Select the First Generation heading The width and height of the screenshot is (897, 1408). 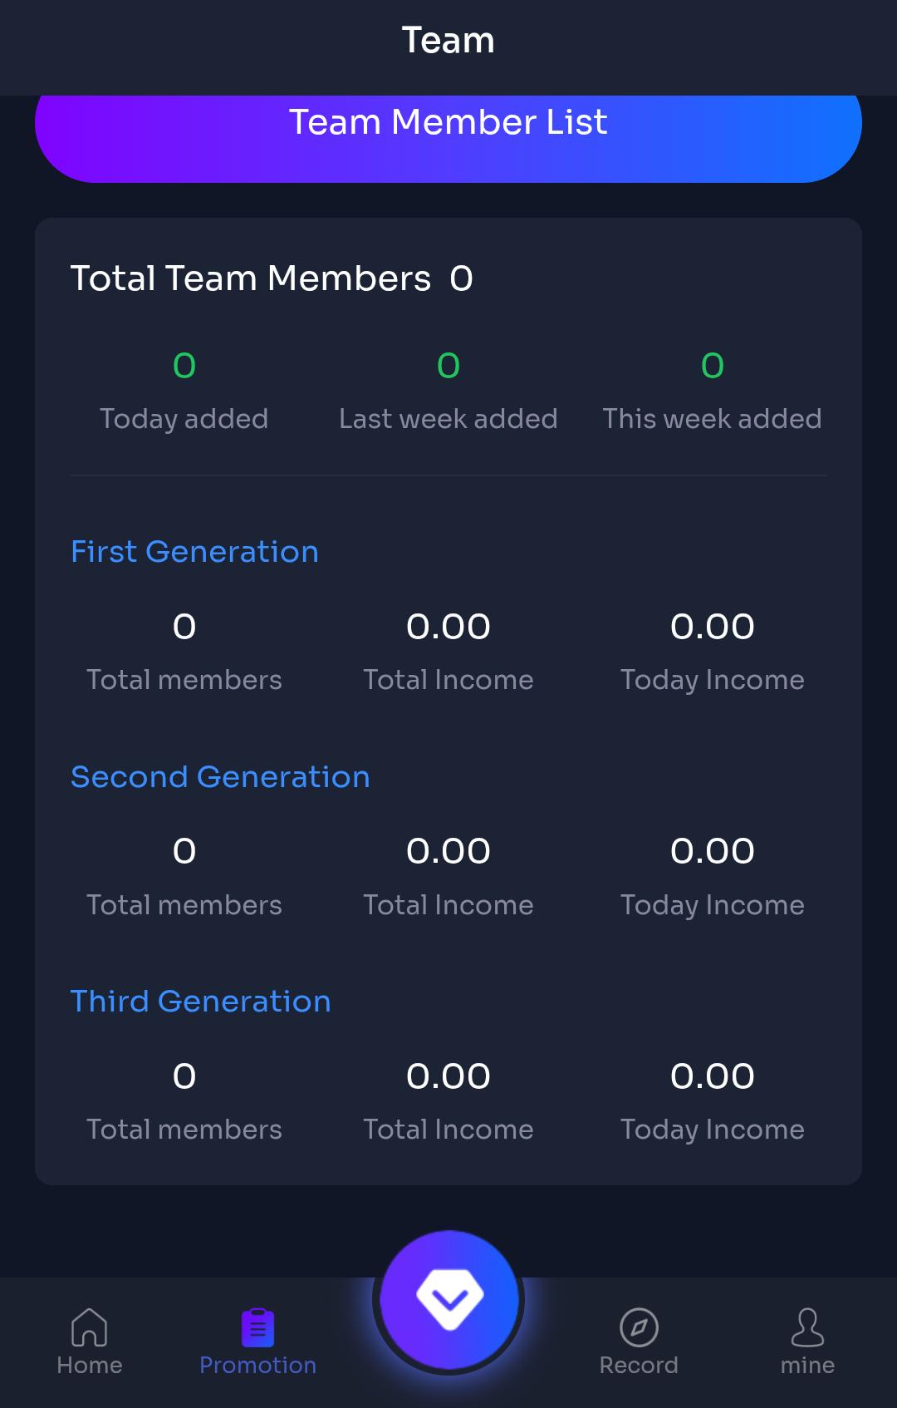click(x=194, y=551)
